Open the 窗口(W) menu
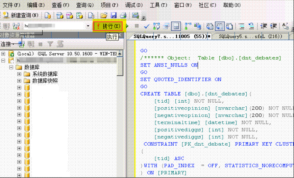294x178 pixels. 183,5
